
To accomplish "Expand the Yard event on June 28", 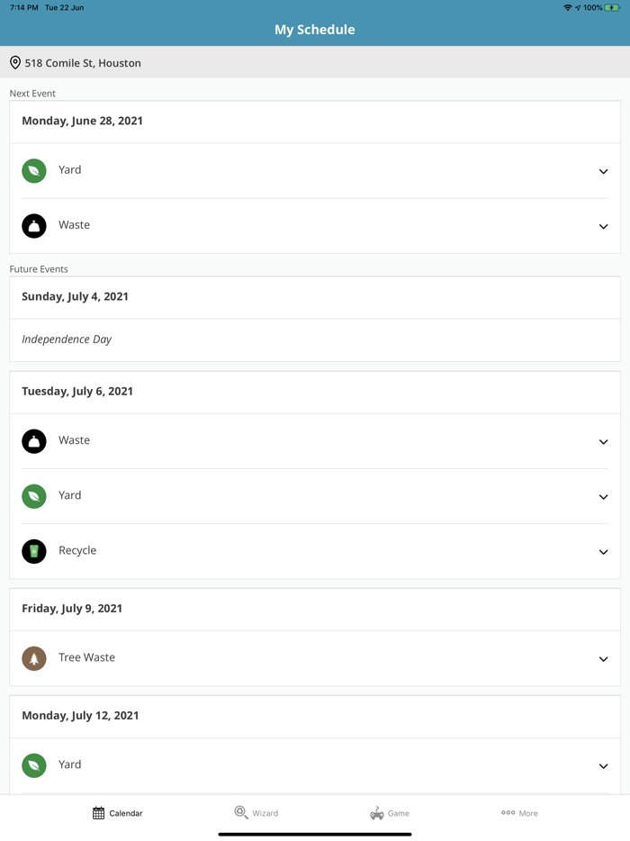I will pyautogui.click(x=603, y=171).
